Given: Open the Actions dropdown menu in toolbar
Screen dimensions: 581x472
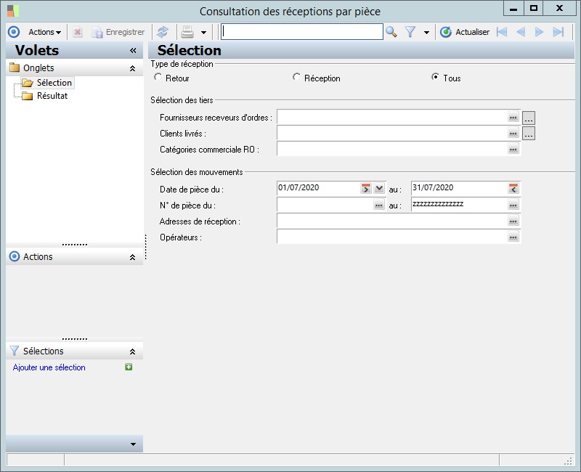Looking at the screenshot, I should (x=44, y=32).
